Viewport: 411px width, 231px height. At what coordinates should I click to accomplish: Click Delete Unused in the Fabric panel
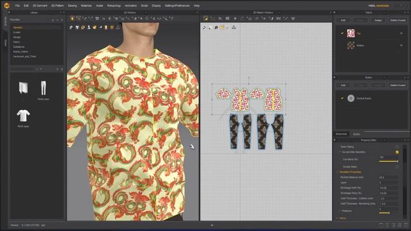398,20
